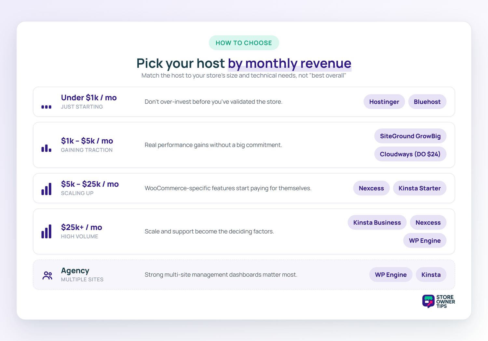Click the text 'Strong multi-site management dashboards matter most.'
Image resolution: width=488 pixels, height=341 pixels.
pyautogui.click(x=221, y=275)
